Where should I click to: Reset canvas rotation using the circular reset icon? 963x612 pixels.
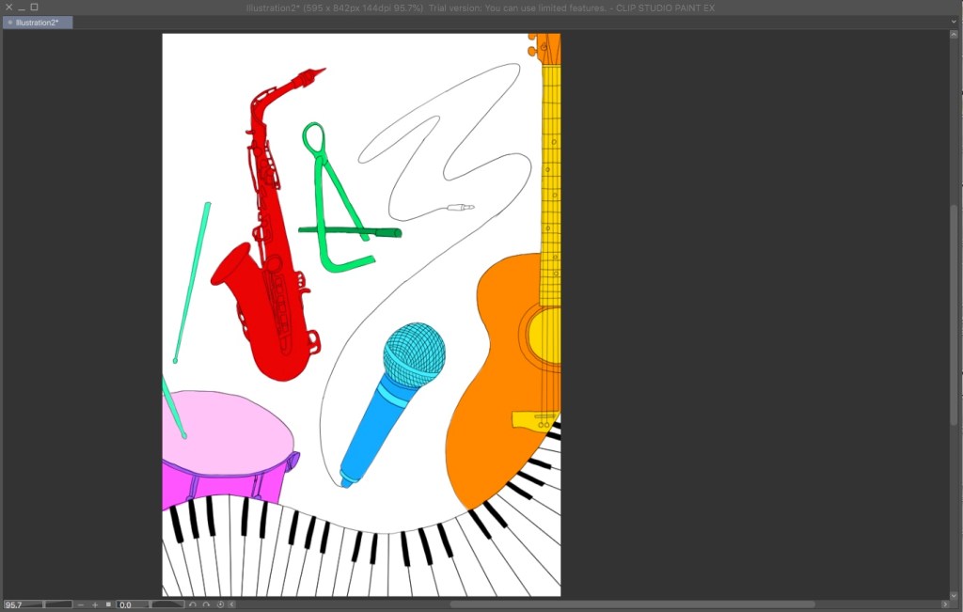click(x=220, y=604)
